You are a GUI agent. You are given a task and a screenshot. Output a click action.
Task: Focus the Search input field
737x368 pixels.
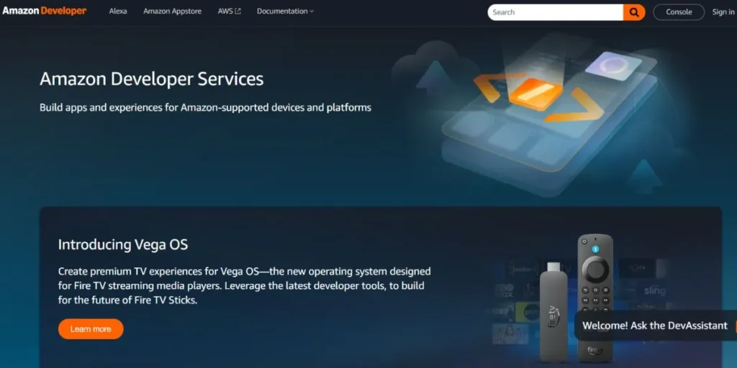coord(554,12)
